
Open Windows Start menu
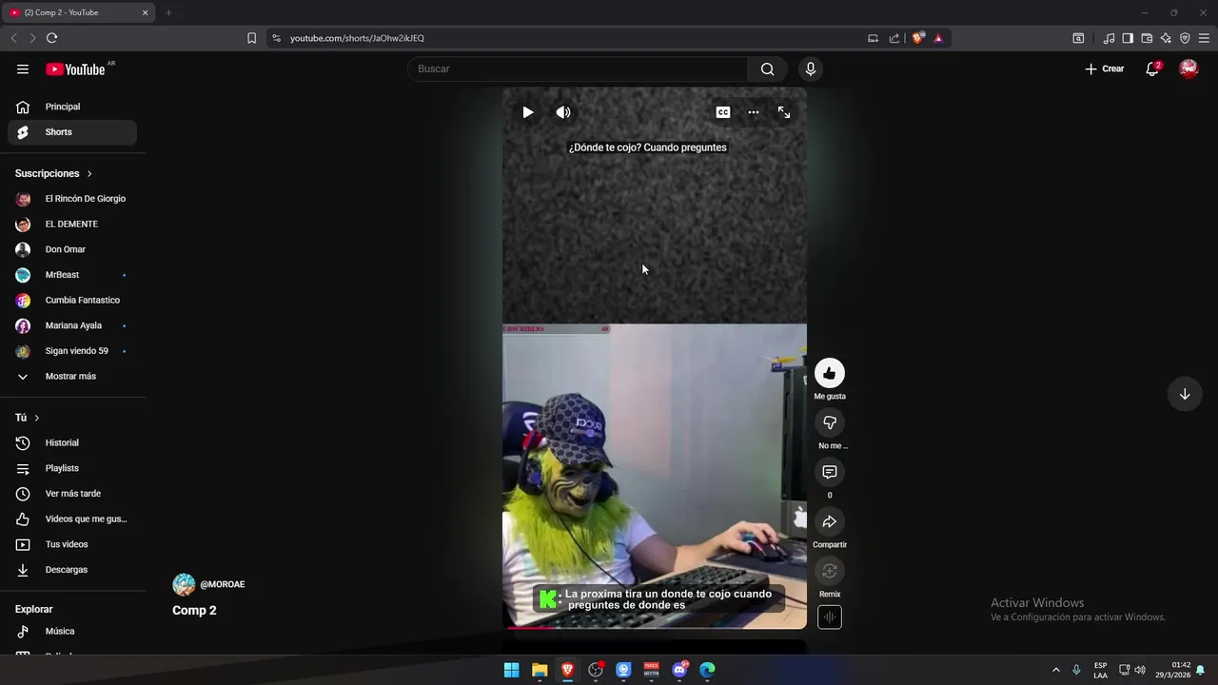(x=511, y=670)
